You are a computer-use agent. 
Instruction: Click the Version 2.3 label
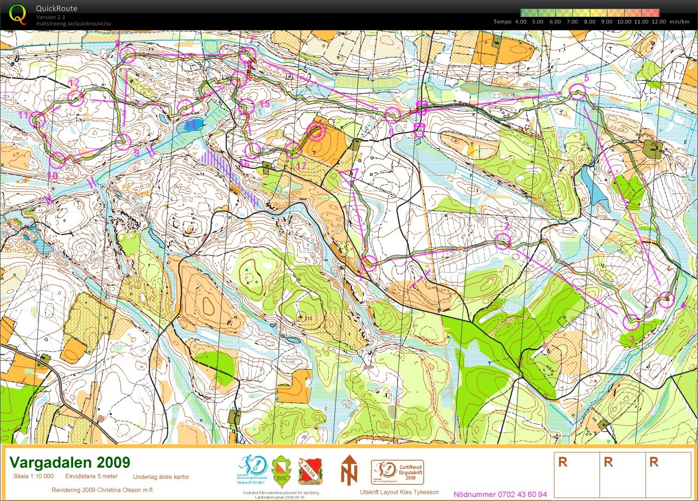click(x=50, y=17)
